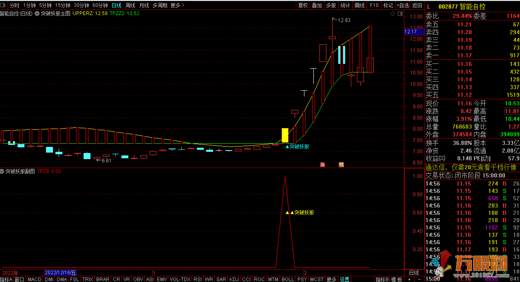The width and height of the screenshot is (520, 282).
Task: Apply the CR indicator
Action: pos(117,280)
